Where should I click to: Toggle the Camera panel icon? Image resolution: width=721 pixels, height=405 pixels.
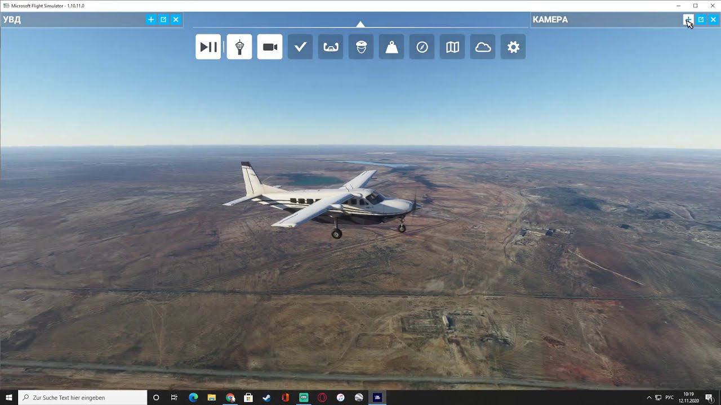click(x=270, y=47)
